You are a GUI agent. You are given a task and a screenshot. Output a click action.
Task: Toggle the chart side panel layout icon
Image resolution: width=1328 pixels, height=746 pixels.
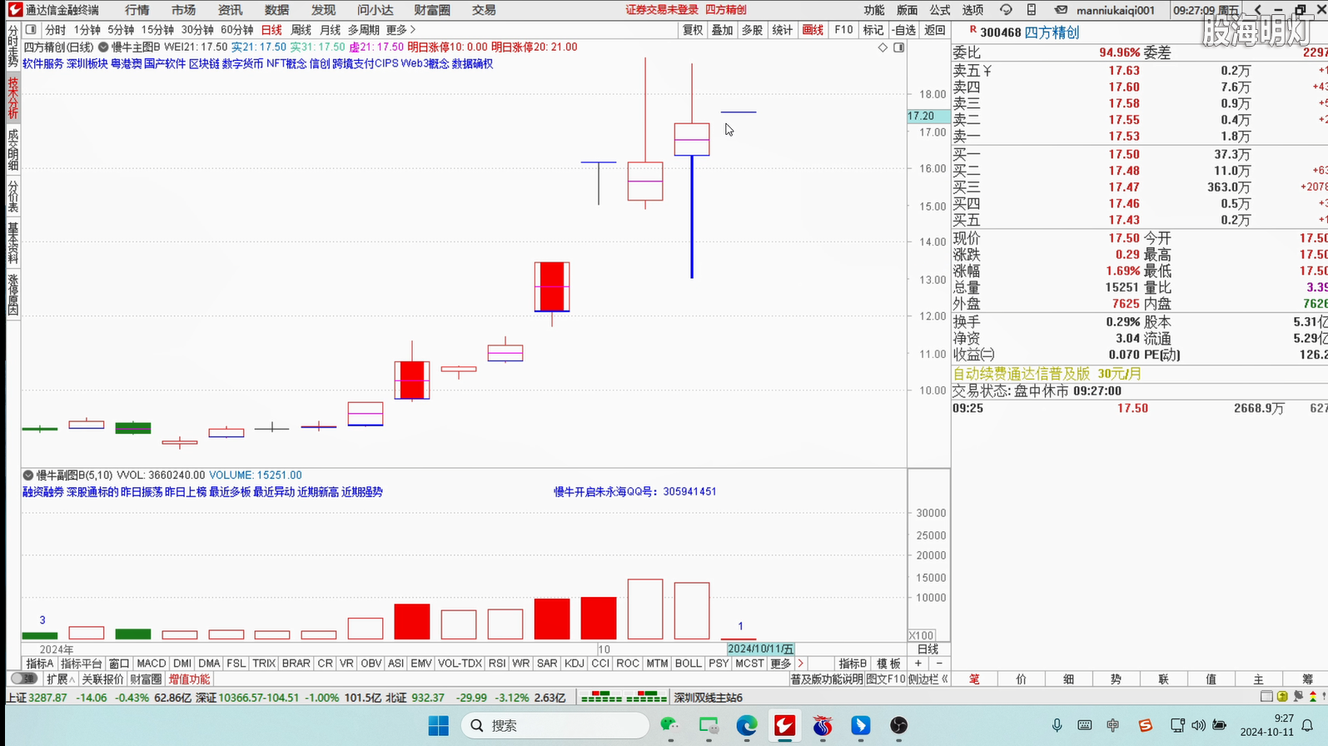pyautogui.click(x=899, y=47)
